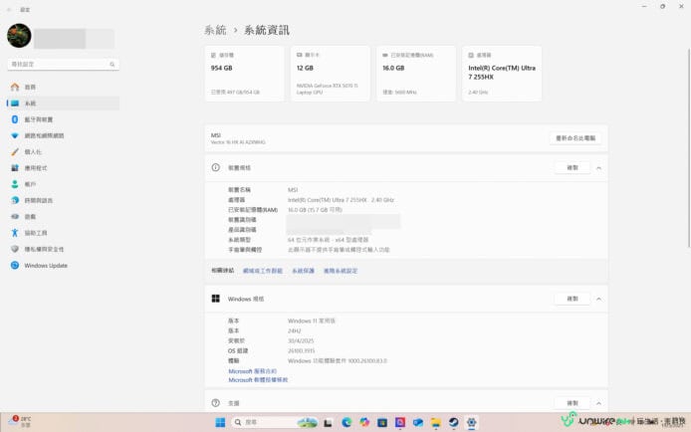Open 帳戶 (Accounts) settings page
Screen dimensions: 691x432
pos(30,184)
